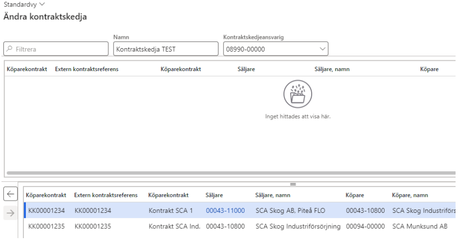Click the right arrow move button
Viewport: 458px width, 243px height.
(x=11, y=213)
